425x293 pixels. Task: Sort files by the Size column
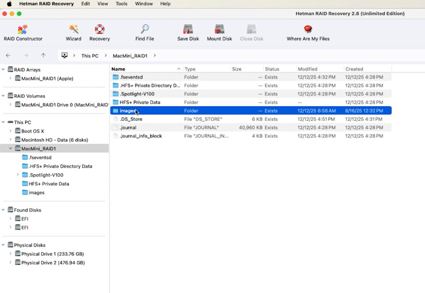click(247, 69)
